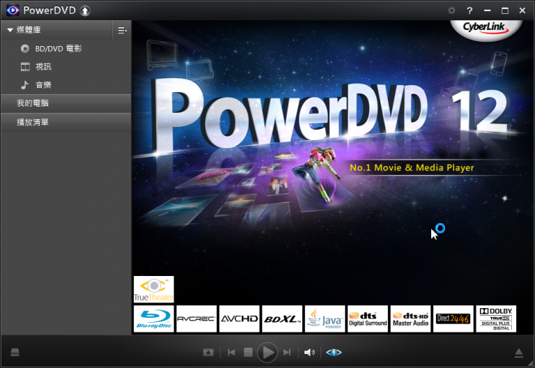Collapse the 媒體庫 section triangle

pos(10,30)
